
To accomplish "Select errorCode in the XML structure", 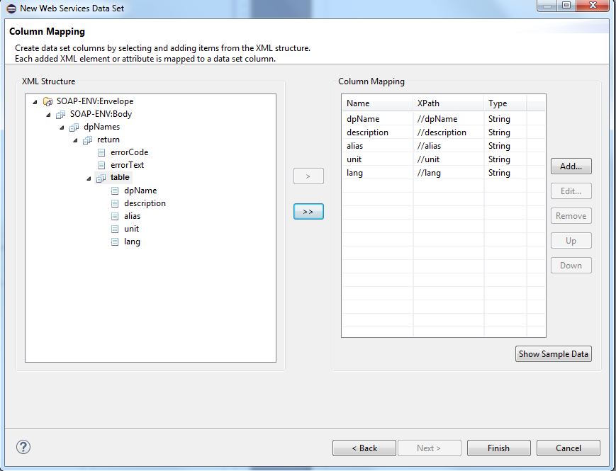I will (x=129, y=152).
